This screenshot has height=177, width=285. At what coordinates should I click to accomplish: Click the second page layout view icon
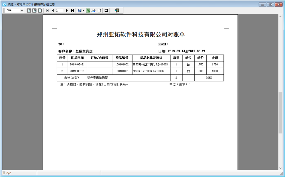[34, 11]
